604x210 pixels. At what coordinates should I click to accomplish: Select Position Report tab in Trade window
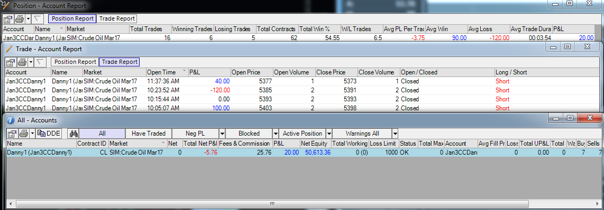pyautogui.click(x=75, y=62)
